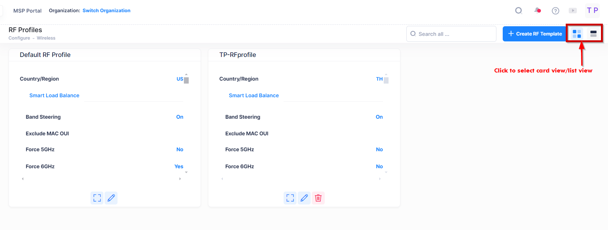608x230 pixels.
Task: Open the Wireless breadcrumb menu
Action: 46,38
